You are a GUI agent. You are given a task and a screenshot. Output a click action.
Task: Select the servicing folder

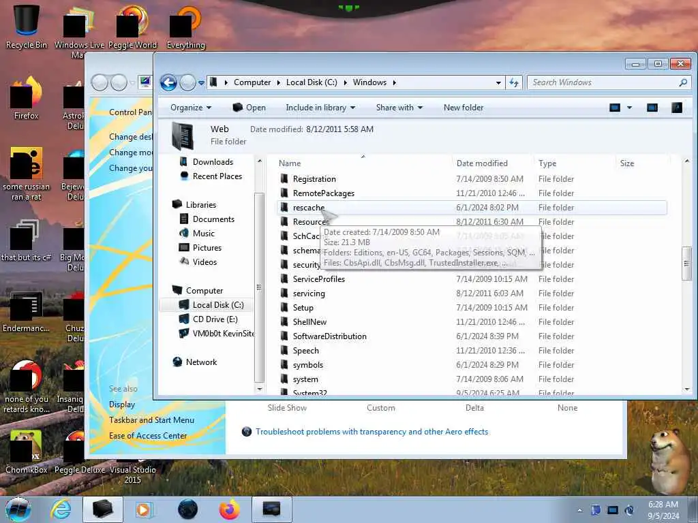(x=309, y=293)
